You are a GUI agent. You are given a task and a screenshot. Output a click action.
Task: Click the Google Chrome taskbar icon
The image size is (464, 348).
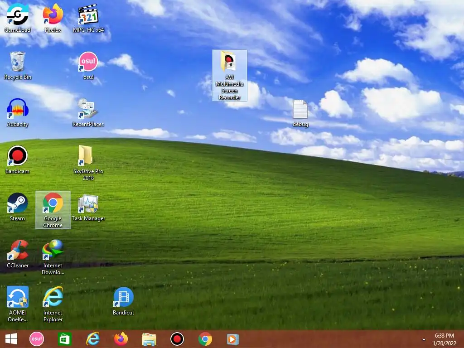205,339
